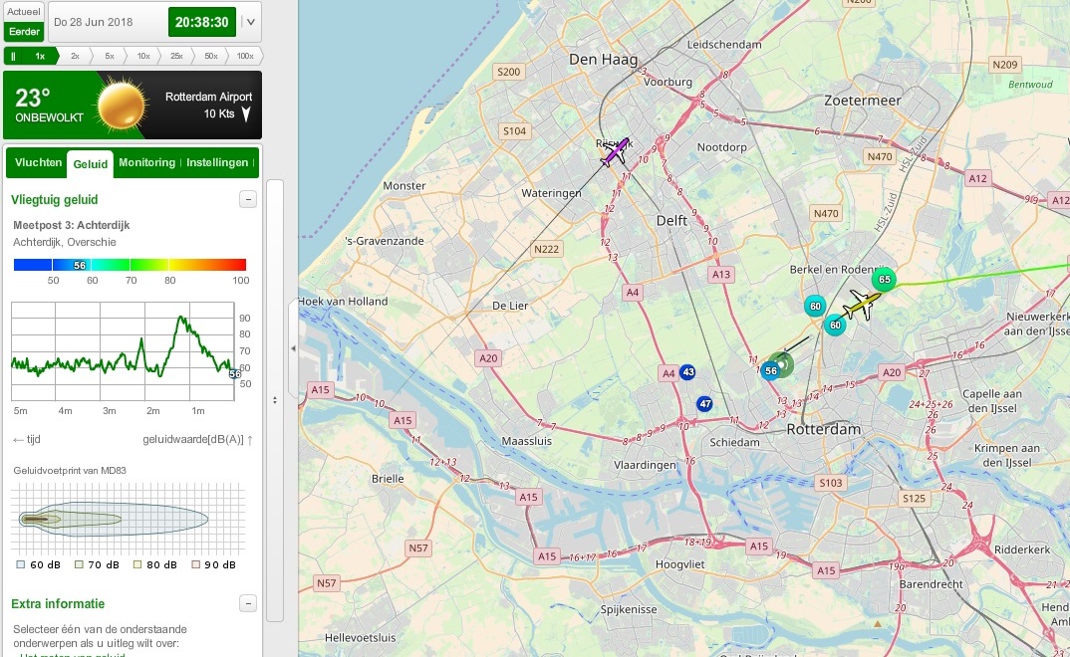Collapse the Vliegtuig geluid section
Viewport: 1070px width, 657px height.
click(x=248, y=199)
